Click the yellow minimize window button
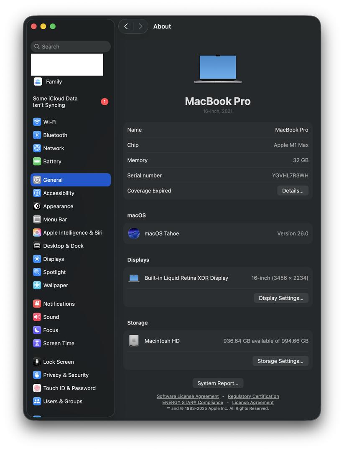 click(43, 26)
